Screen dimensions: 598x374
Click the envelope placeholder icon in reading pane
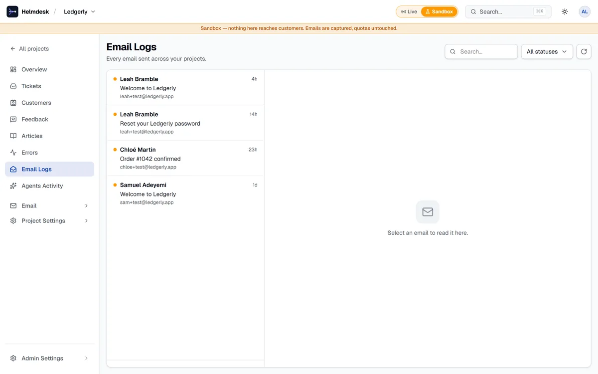(x=428, y=212)
